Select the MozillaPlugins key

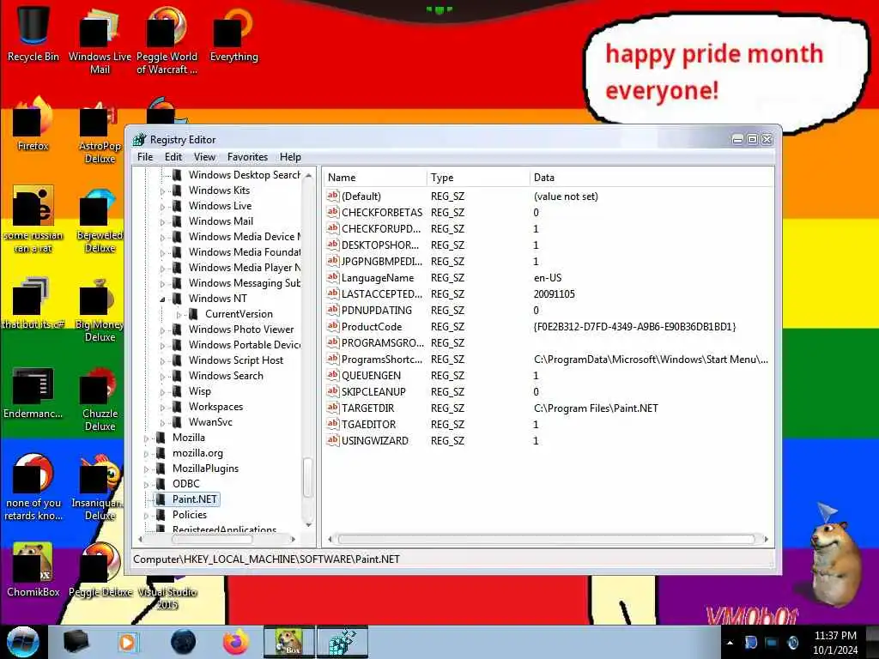pos(205,468)
